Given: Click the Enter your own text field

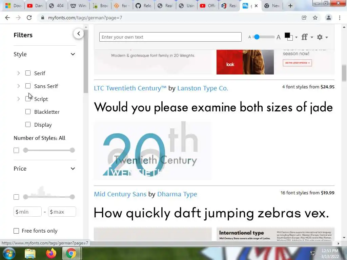Looking at the screenshot, I should tap(170, 37).
